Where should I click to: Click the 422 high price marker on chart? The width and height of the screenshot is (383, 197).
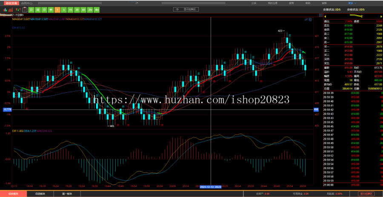pyautogui.click(x=281, y=31)
